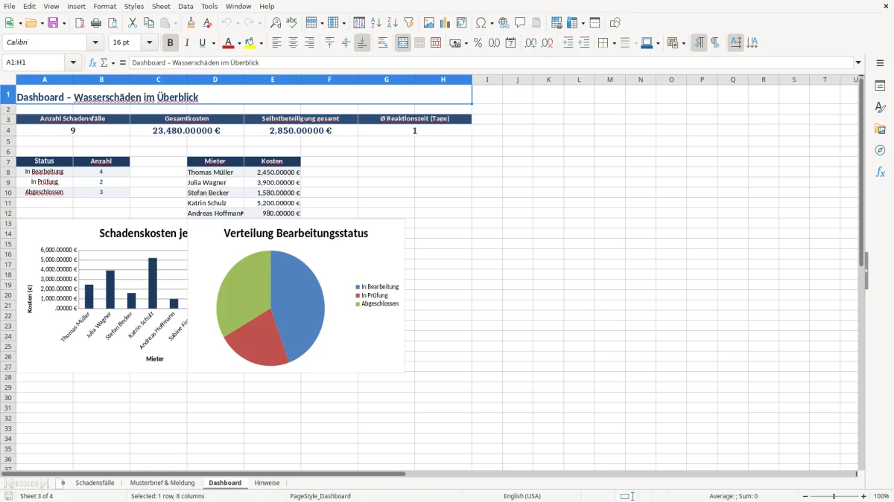Toggle Align Right

[x=309, y=43]
